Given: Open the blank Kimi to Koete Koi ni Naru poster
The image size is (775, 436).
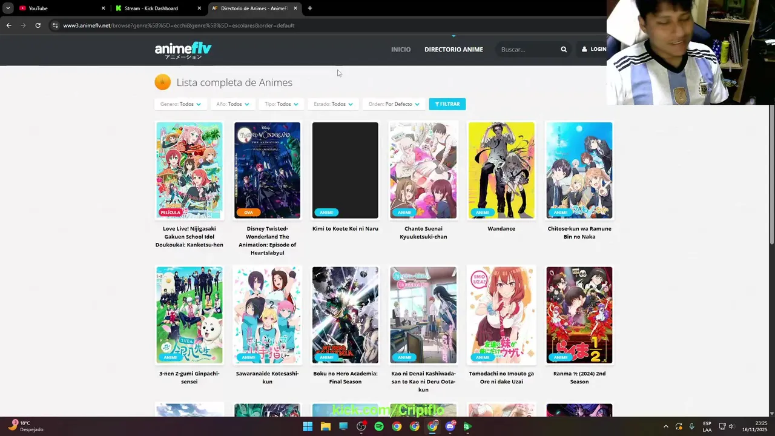Looking at the screenshot, I should pos(345,170).
